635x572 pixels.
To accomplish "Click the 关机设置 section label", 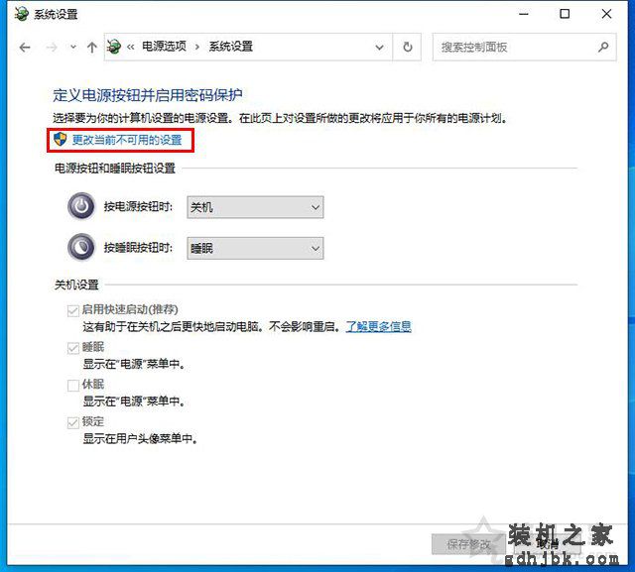I will click(76, 285).
